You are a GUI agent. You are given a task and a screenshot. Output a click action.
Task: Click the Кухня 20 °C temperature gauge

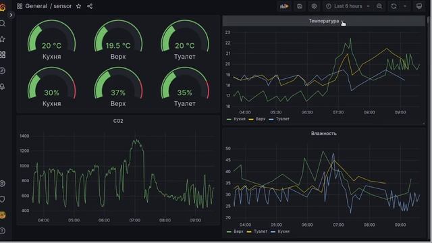pyautogui.click(x=51, y=40)
